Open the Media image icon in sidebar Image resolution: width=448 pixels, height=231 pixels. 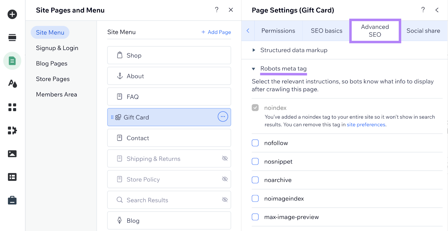click(x=12, y=154)
